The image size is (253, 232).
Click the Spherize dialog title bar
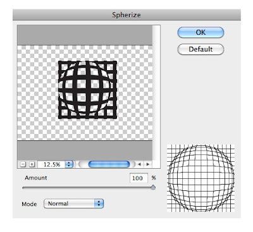tap(126, 15)
